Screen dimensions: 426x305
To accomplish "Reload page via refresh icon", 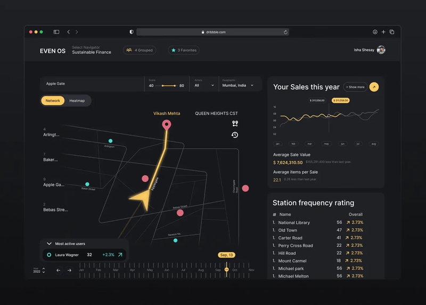I will [x=285, y=32].
